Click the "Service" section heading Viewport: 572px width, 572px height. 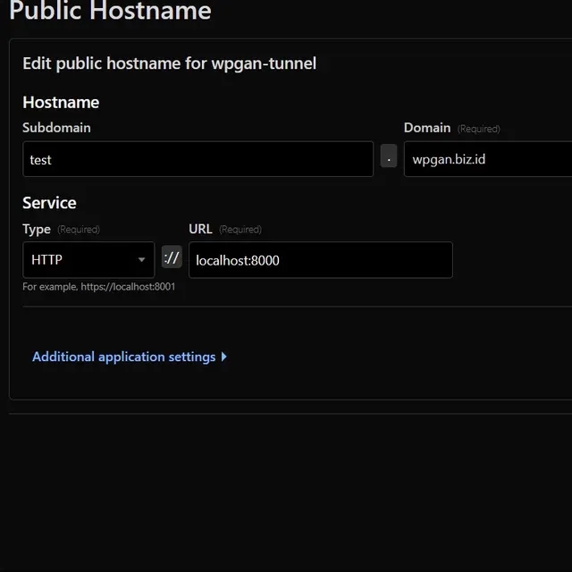[x=49, y=203]
